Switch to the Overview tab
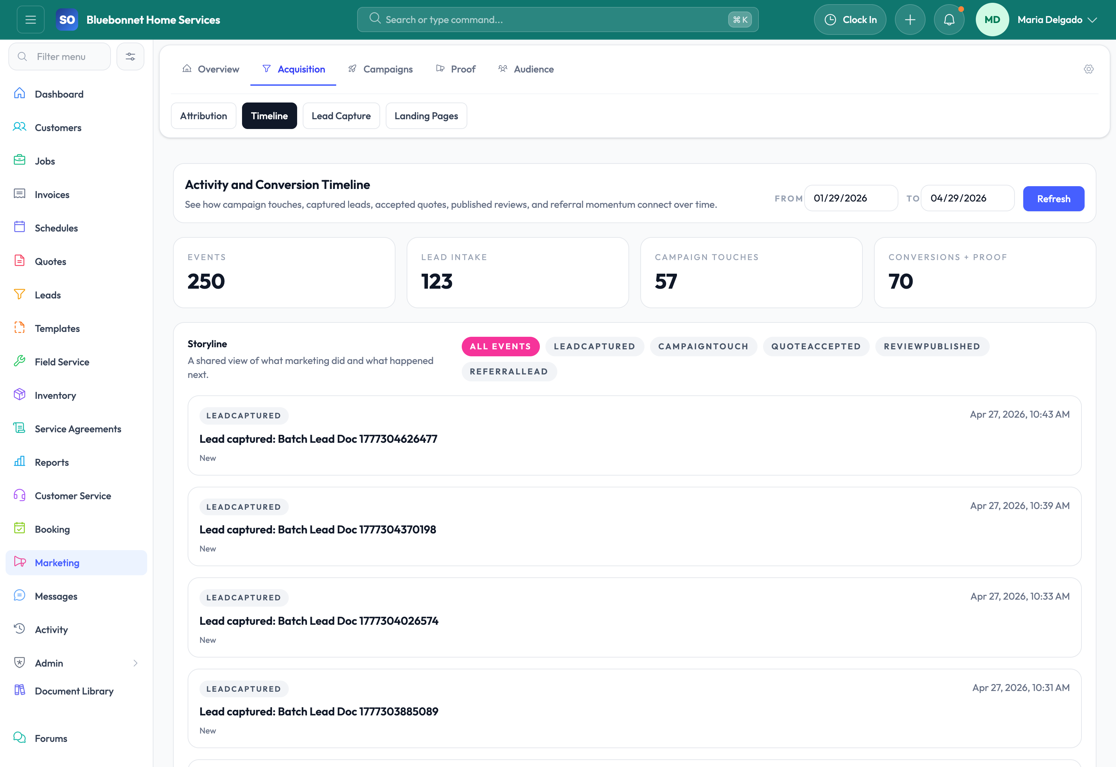This screenshot has height=767, width=1116. (x=211, y=69)
